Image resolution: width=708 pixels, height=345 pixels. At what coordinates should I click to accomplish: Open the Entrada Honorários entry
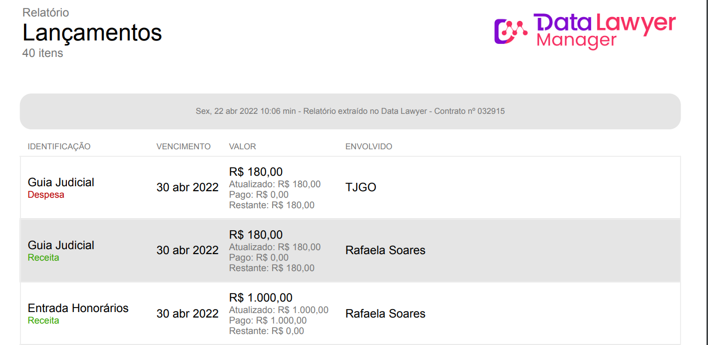click(78, 309)
